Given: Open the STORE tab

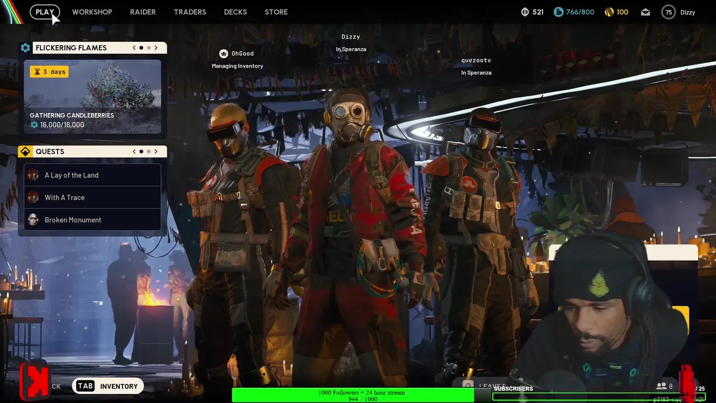Looking at the screenshot, I should 276,12.
